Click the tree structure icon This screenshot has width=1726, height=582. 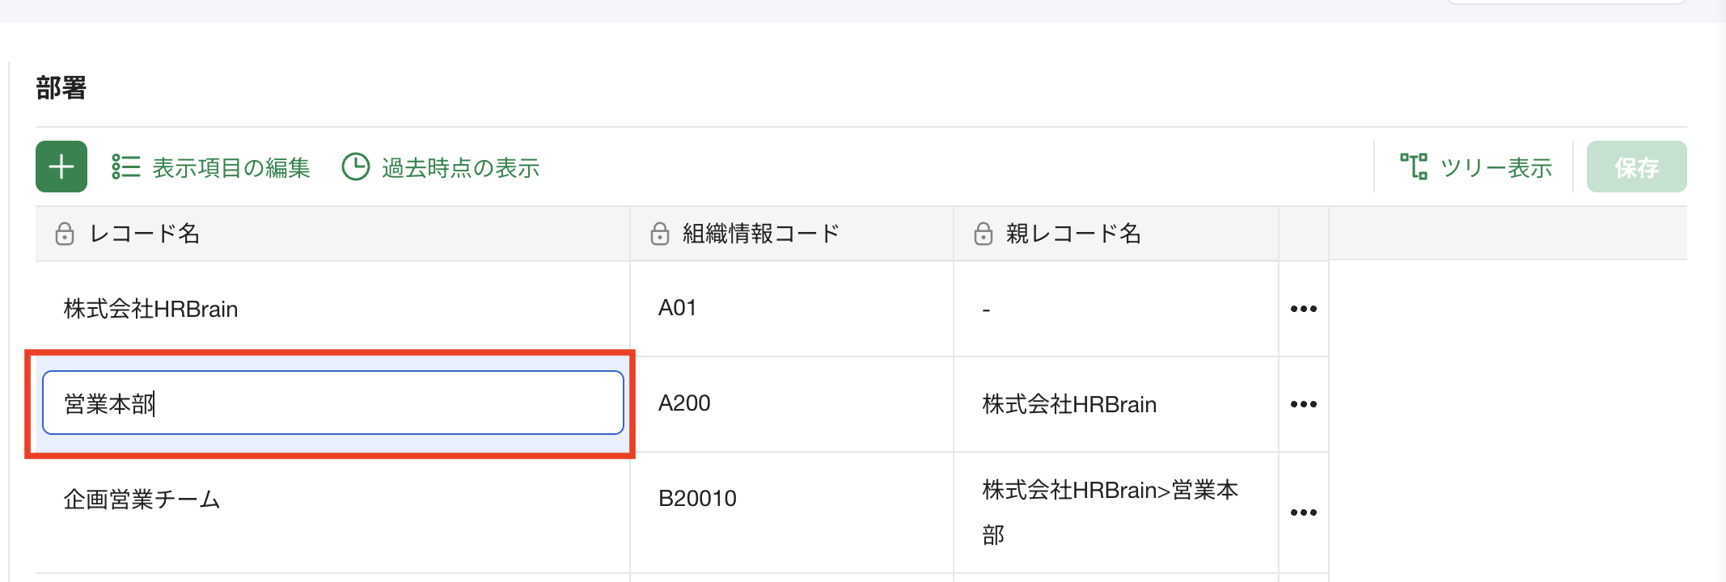coord(1414,167)
